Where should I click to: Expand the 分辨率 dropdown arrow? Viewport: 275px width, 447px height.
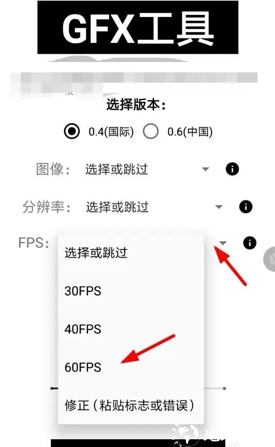pos(219,207)
